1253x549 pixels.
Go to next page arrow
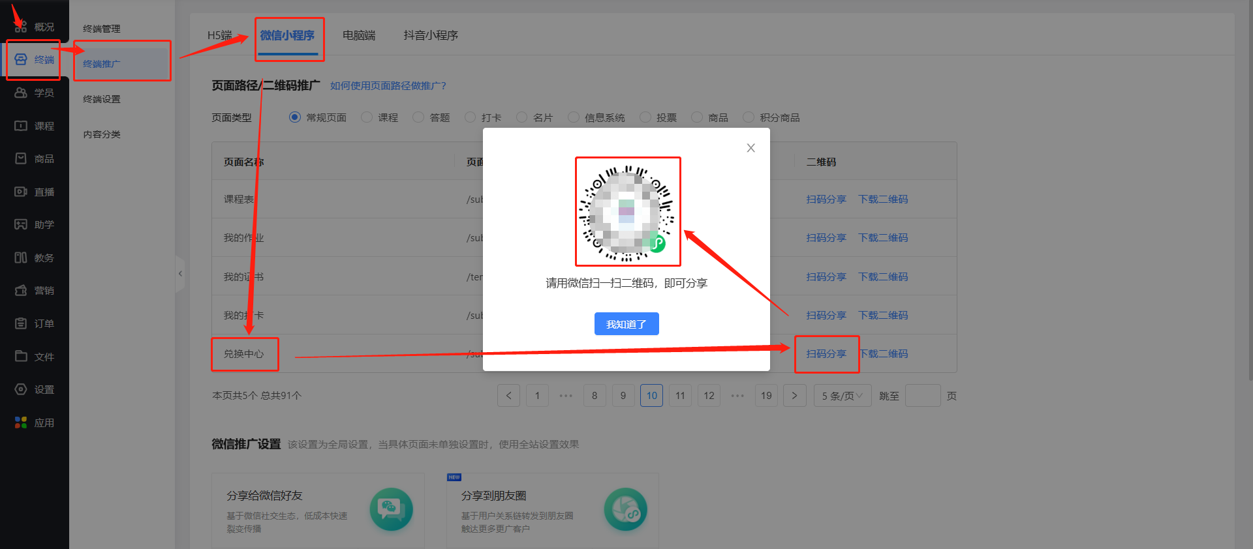[794, 396]
